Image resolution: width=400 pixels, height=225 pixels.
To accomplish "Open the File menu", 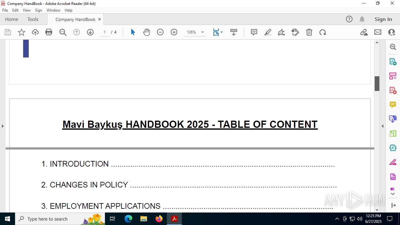I will [5, 10].
